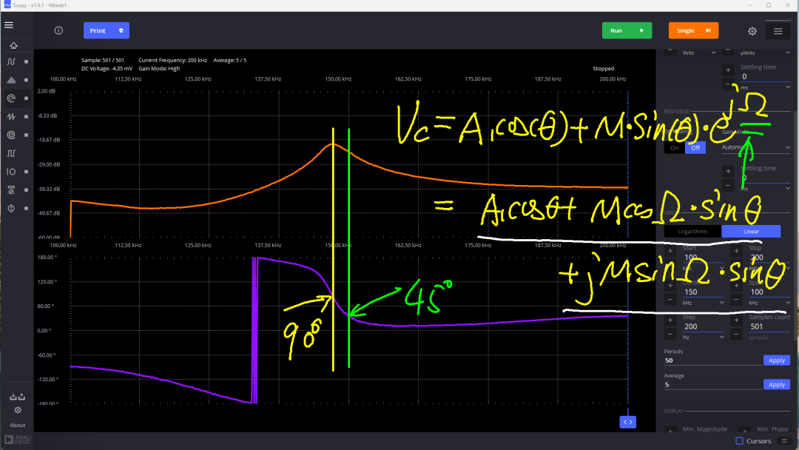Open Step Hz unit dropdown
Image resolution: width=799 pixels, height=450 pixels.
pyautogui.click(x=704, y=337)
